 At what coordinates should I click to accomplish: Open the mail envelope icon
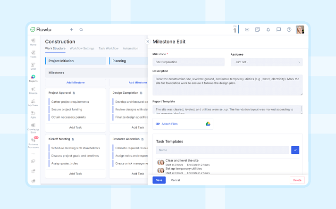pos(247,30)
